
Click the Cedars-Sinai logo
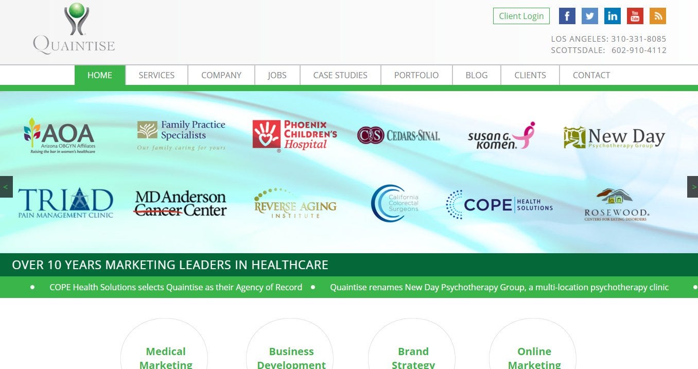pyautogui.click(x=398, y=135)
